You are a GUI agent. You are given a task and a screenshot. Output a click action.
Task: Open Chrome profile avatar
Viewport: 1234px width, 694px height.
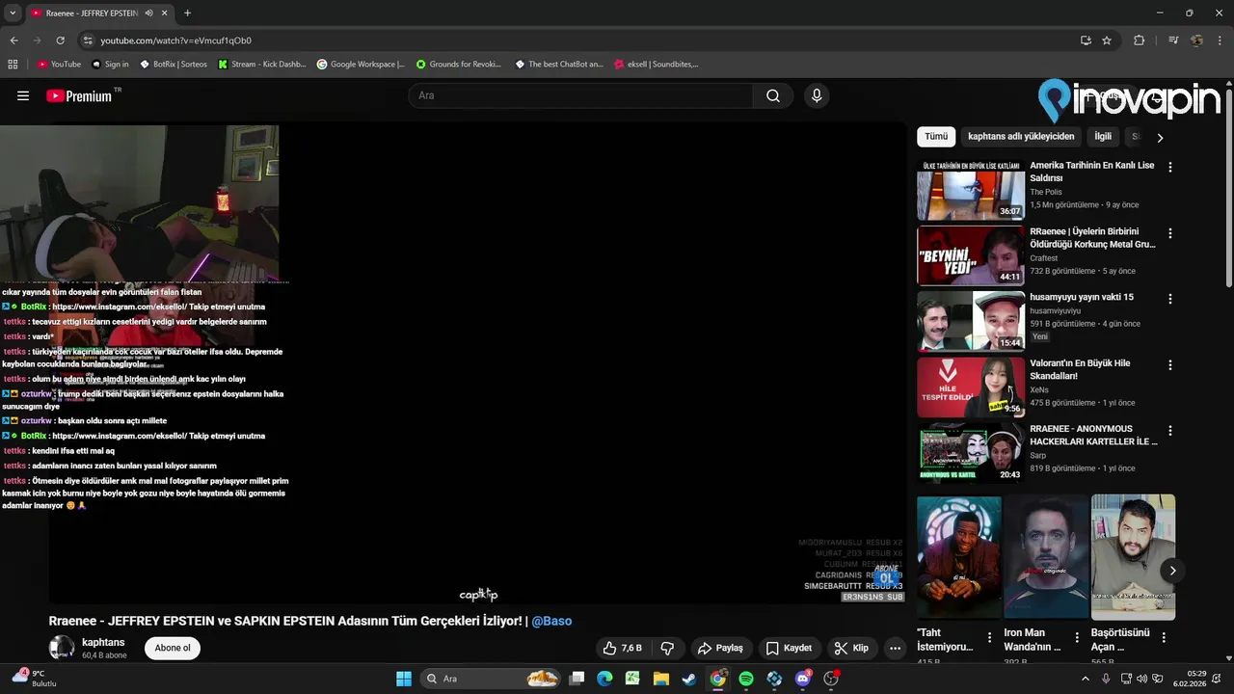(x=1196, y=40)
